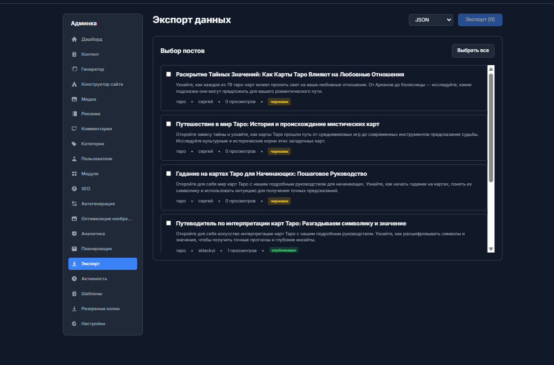Click the Экспорт (0) button
The image size is (554, 365).
(480, 20)
